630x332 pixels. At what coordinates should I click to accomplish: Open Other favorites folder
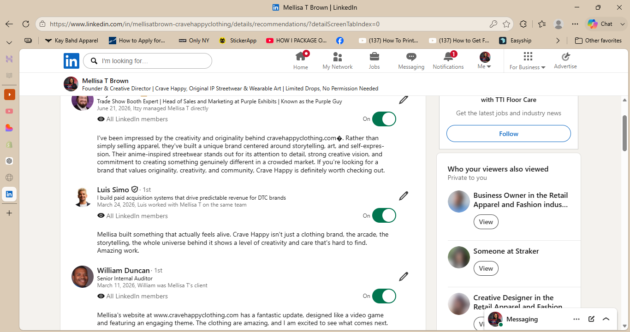pos(598,41)
